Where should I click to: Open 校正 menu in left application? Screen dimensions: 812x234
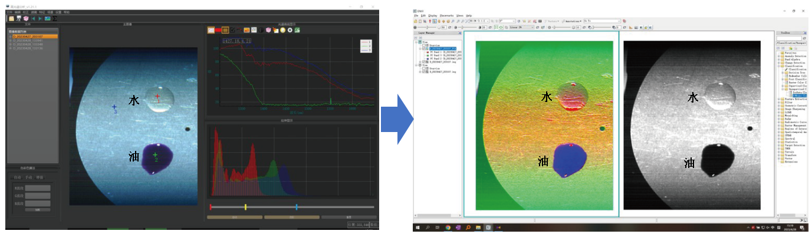coord(25,12)
